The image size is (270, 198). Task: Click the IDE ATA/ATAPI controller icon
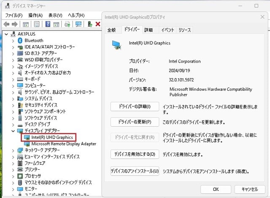[20, 47]
